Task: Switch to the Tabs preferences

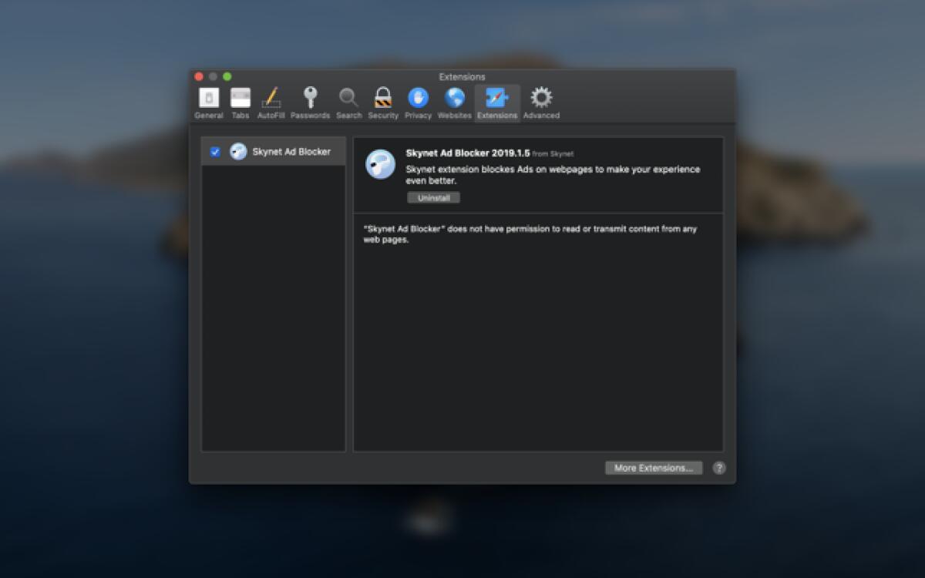Action: click(x=240, y=101)
